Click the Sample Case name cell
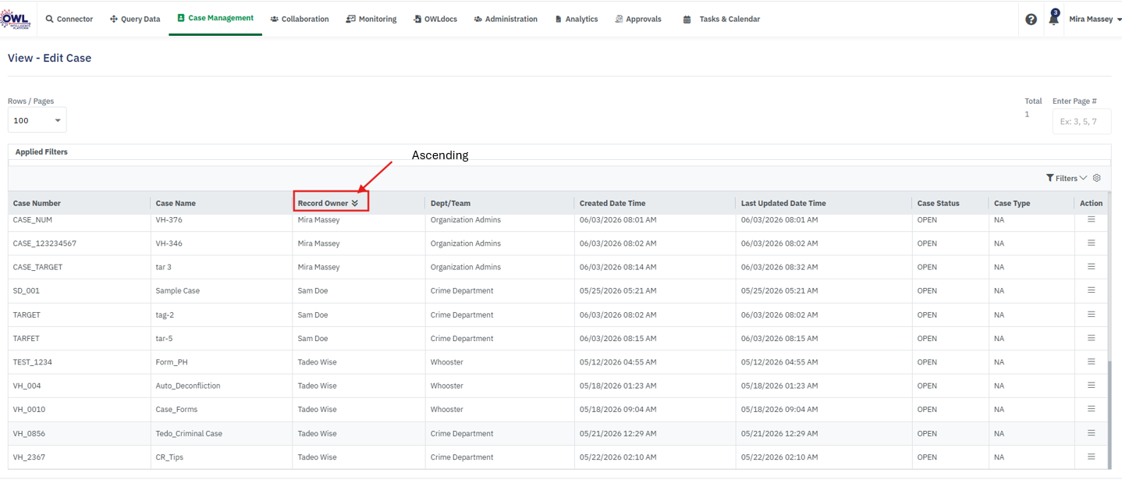This screenshot has width=1122, height=480. pos(177,290)
